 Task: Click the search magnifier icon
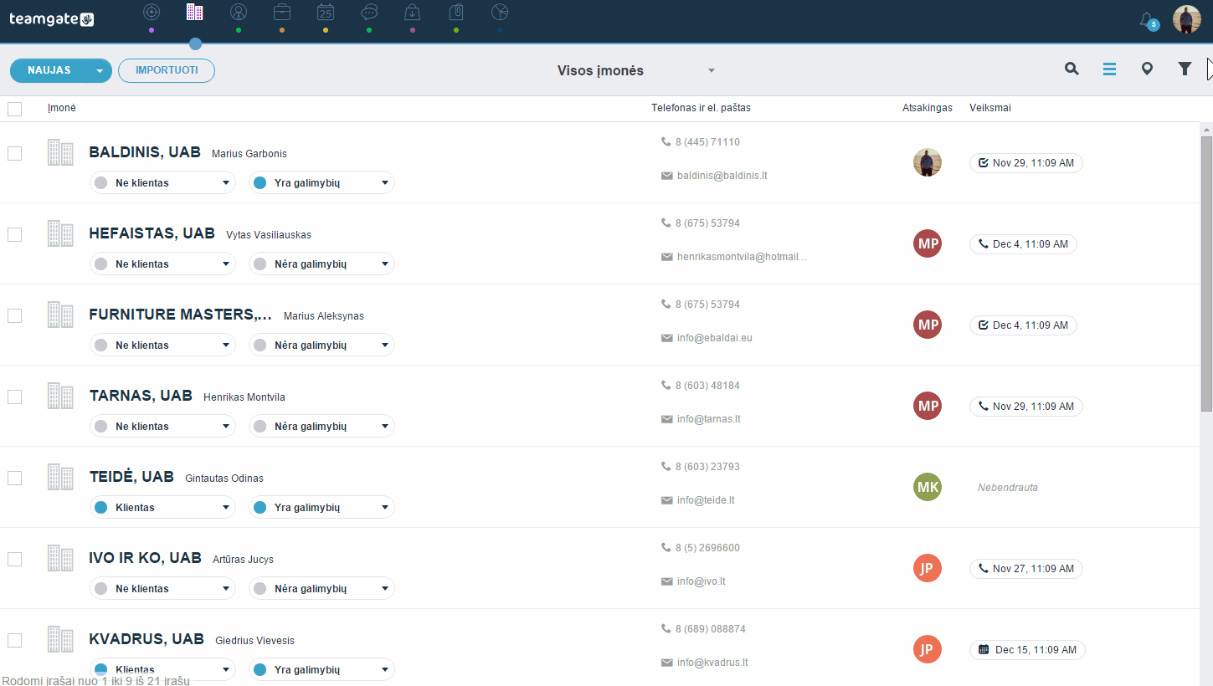point(1072,69)
